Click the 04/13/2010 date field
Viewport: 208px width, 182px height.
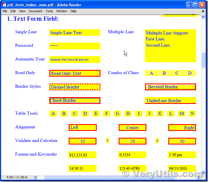point(182,168)
